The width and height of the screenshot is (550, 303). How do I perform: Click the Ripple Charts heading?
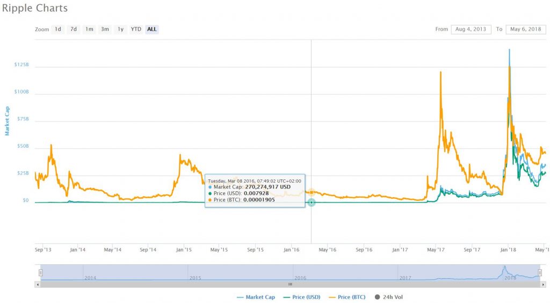click(x=35, y=8)
